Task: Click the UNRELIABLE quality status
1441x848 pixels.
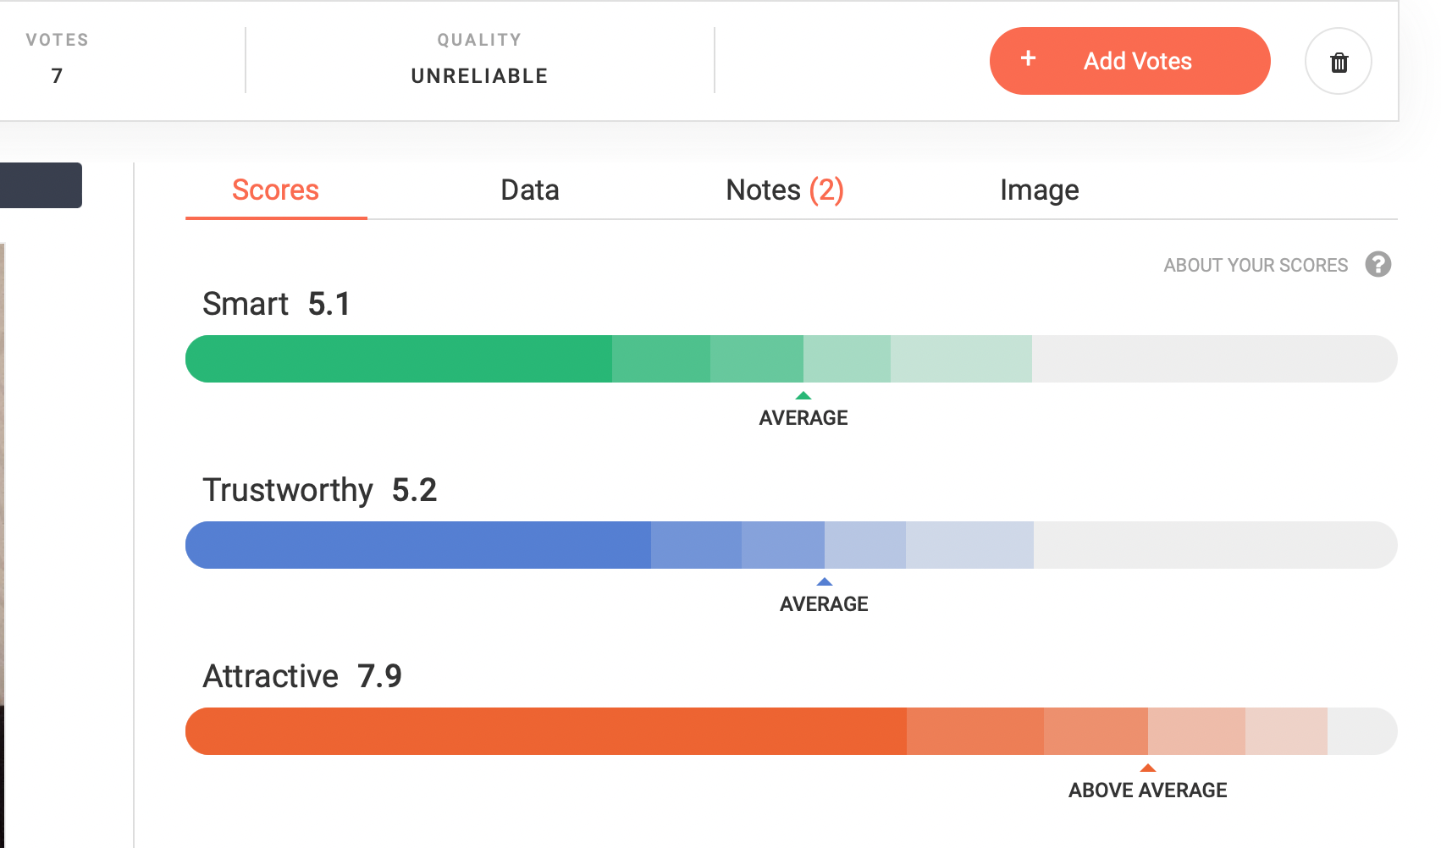Action: (479, 76)
